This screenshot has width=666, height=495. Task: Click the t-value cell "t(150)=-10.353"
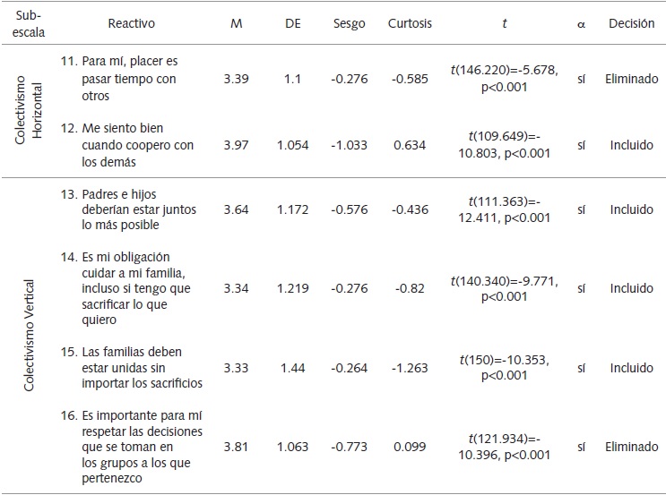tap(503, 361)
